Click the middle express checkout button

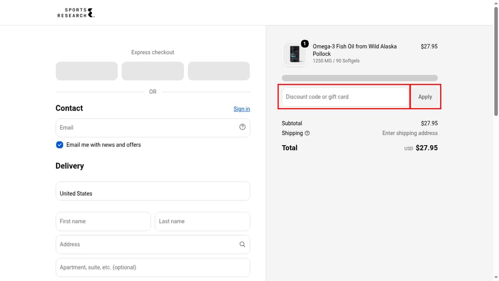point(153,71)
